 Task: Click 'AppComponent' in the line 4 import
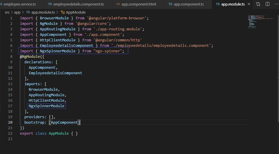coord(53,35)
